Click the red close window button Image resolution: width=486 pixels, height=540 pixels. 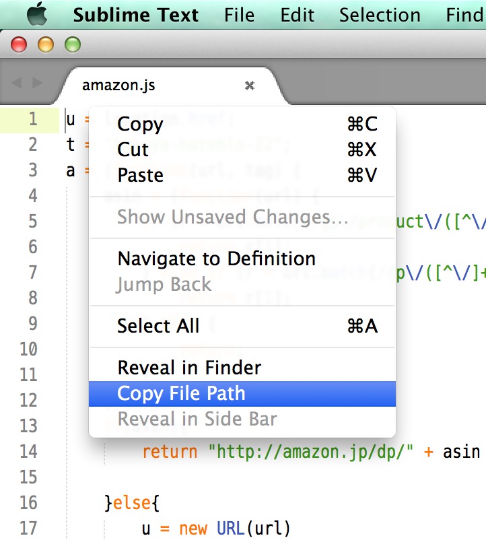point(19,44)
